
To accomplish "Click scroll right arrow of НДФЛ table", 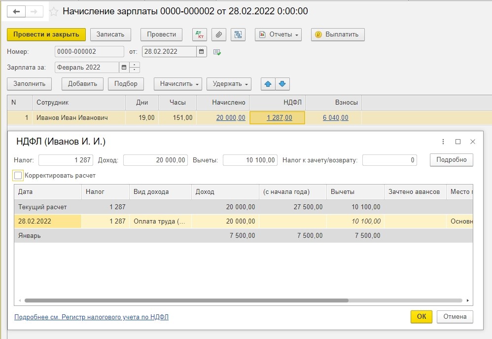I will pos(467,301).
